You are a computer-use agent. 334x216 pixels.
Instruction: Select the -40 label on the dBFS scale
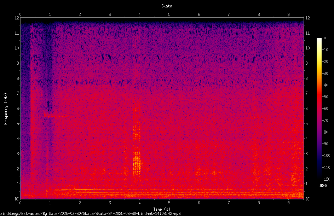pyautogui.click(x=325, y=85)
